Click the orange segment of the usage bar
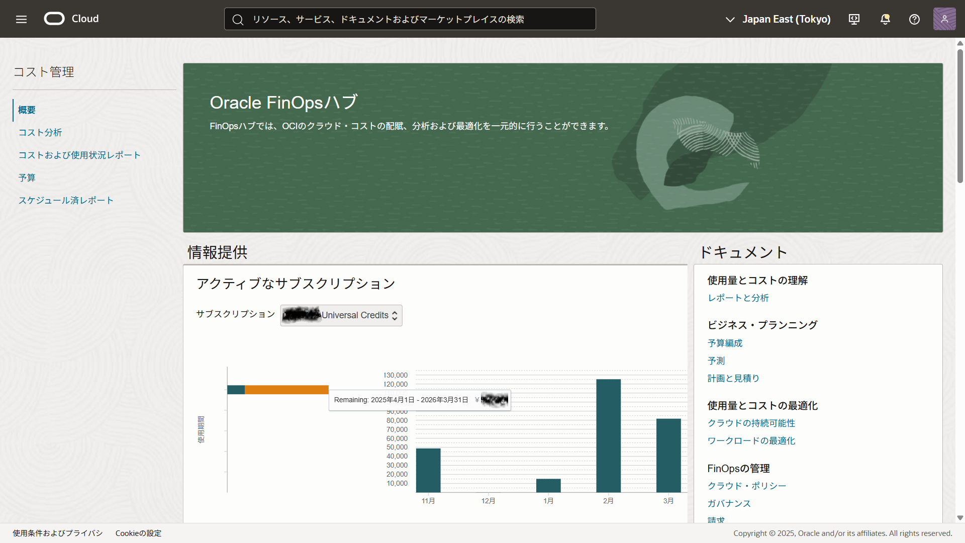Viewport: 965px width, 543px height. 286,390
